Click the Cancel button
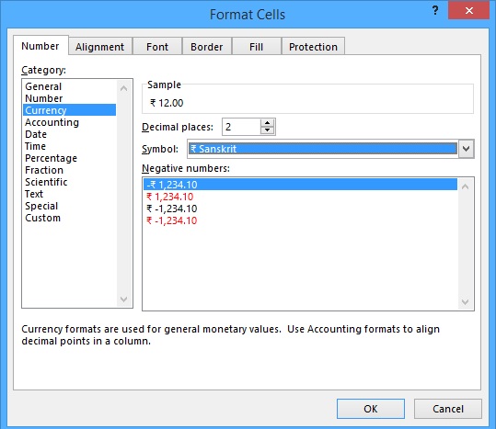Viewport: 496px width, 429px height. tap(448, 409)
